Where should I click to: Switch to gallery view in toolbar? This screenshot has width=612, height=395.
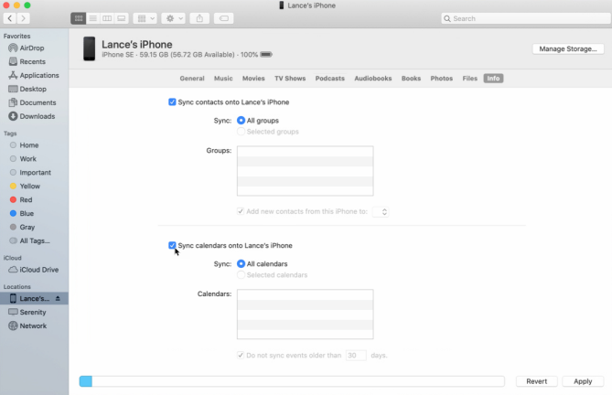(x=122, y=18)
